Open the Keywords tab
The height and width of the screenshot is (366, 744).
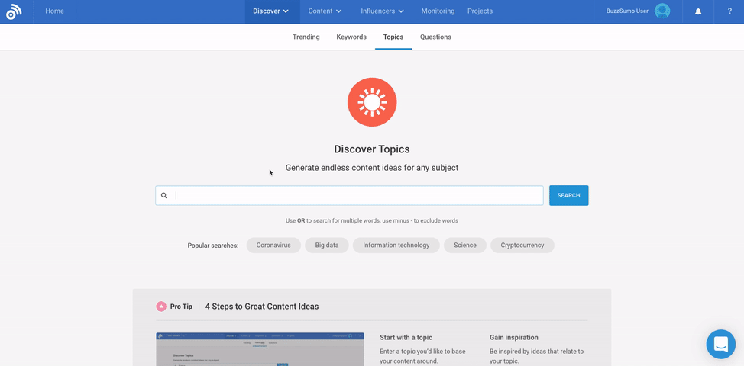(x=351, y=37)
